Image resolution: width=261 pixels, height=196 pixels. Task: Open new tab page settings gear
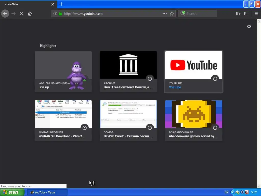click(249, 27)
